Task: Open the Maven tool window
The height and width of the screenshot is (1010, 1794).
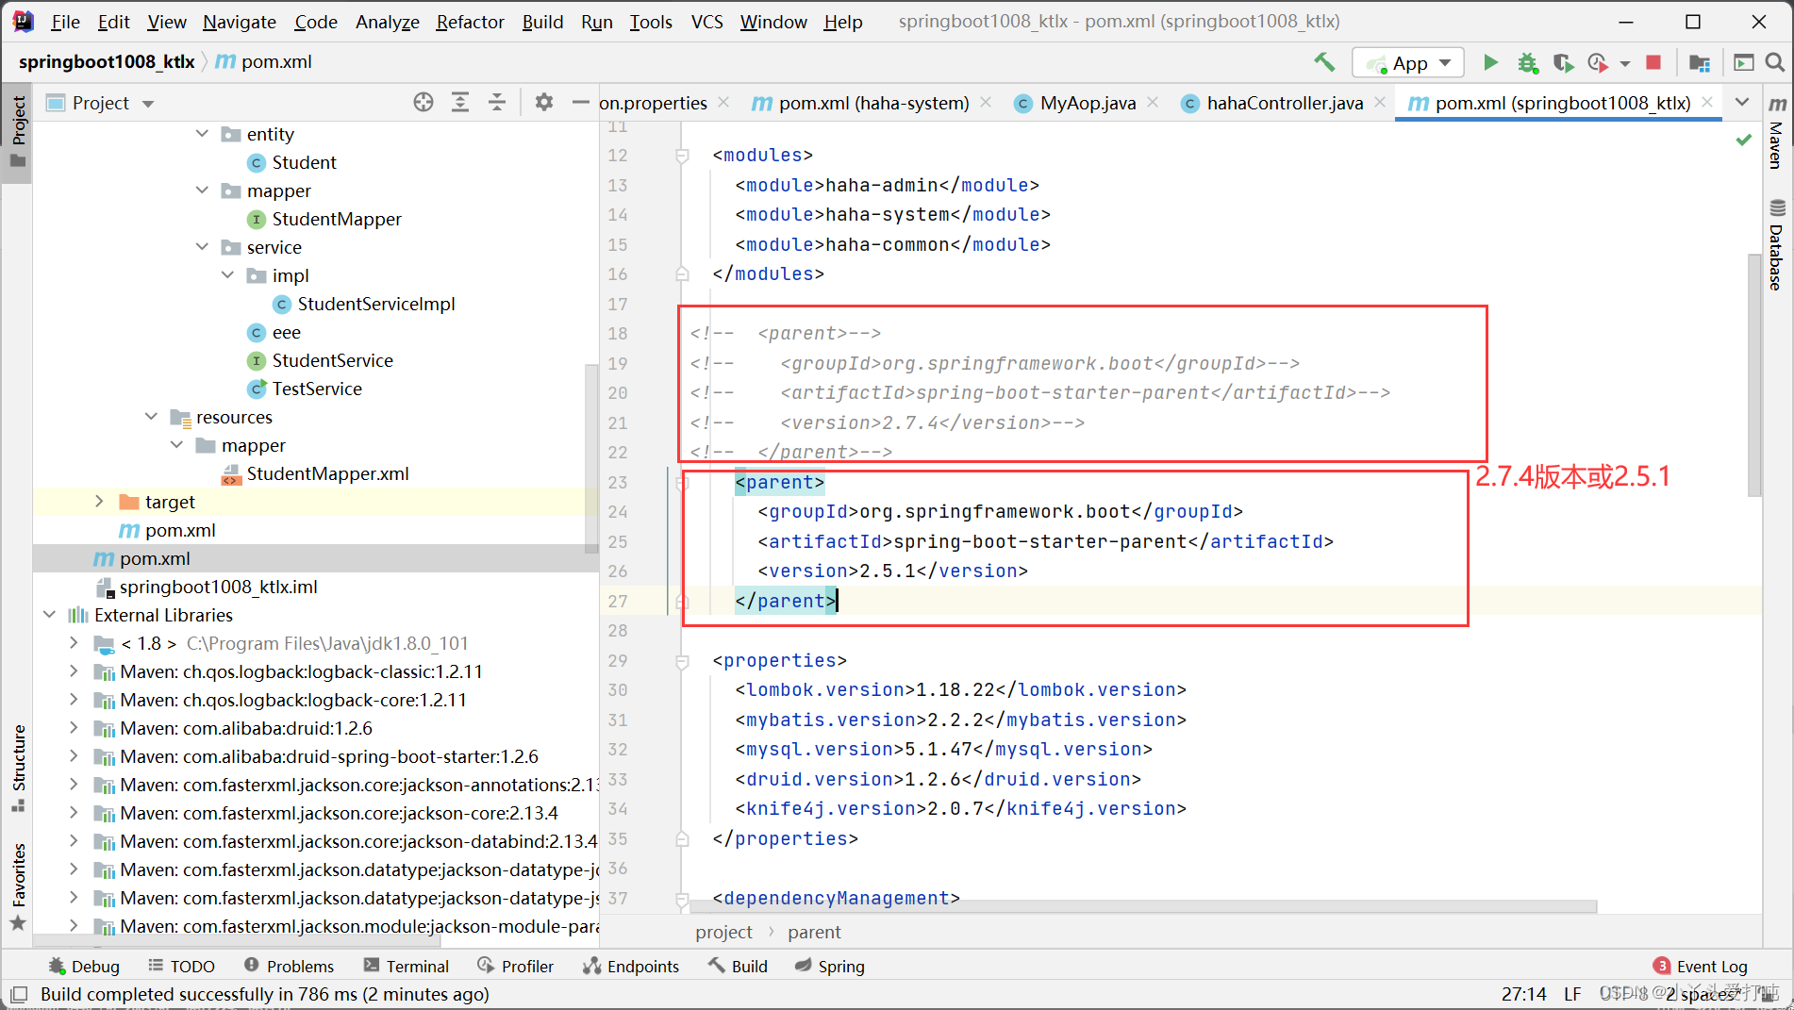Action: tap(1777, 132)
